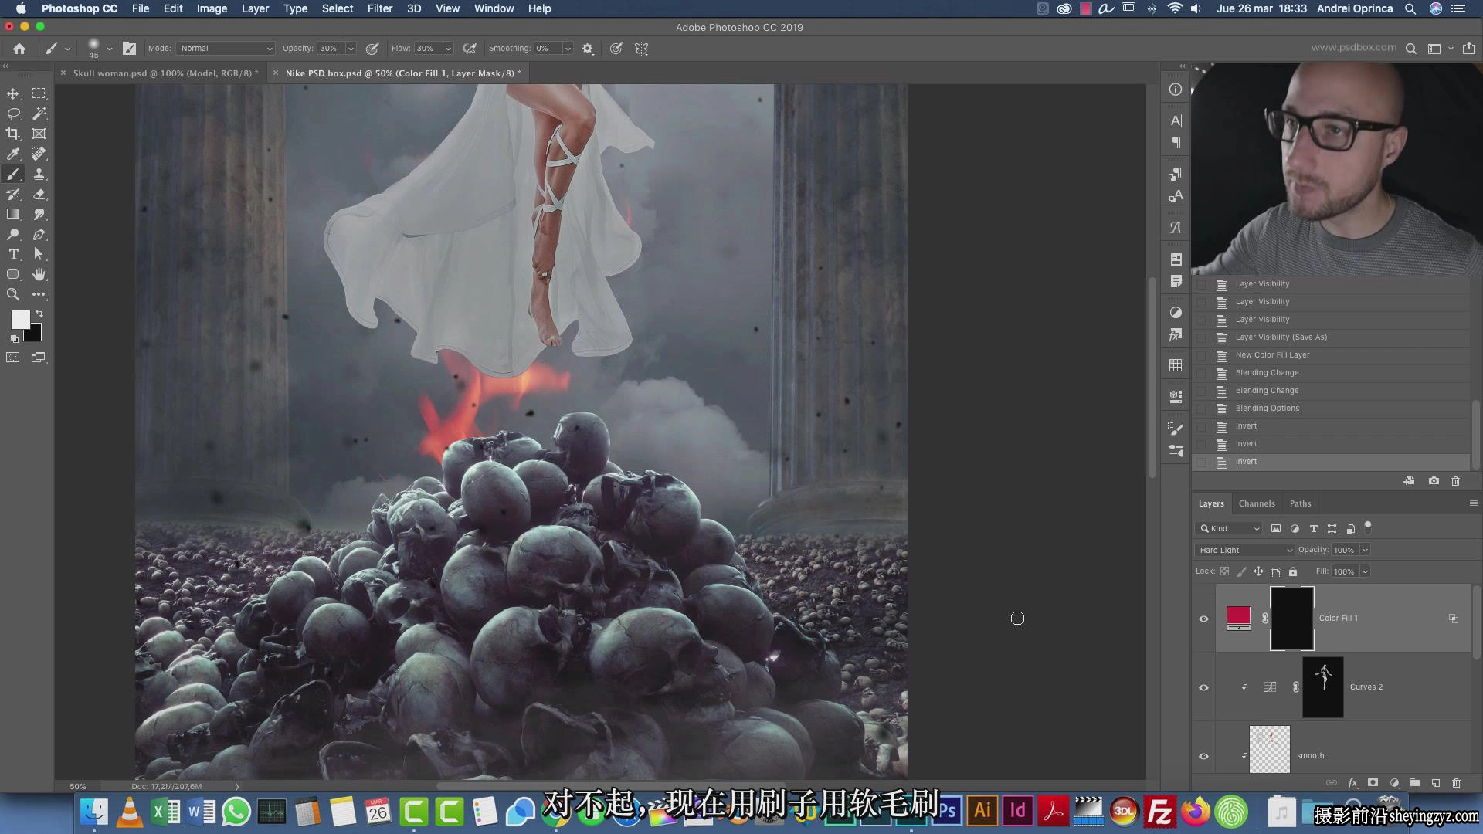Open the Smoothing value dropdown
This screenshot has width=1483, height=834.
(568, 48)
